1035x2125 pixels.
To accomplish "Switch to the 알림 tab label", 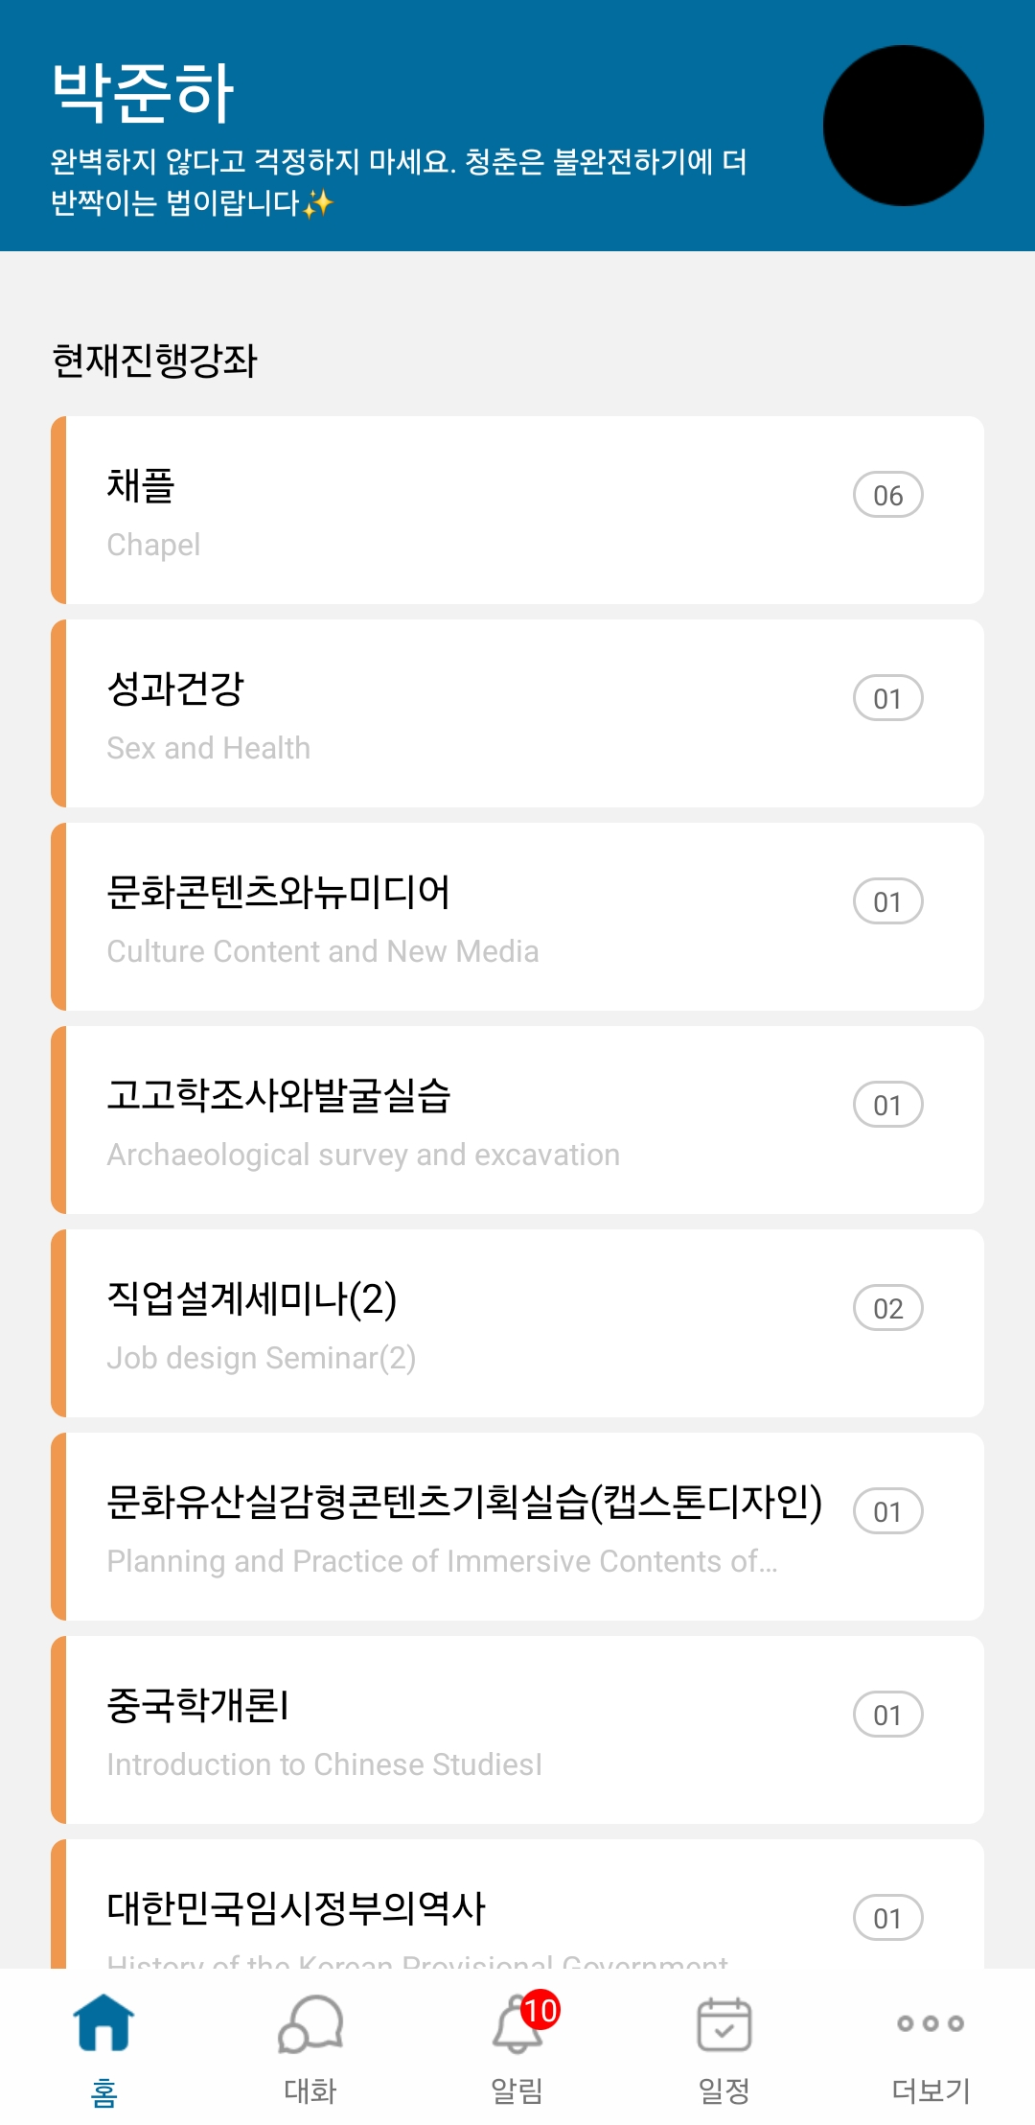I will tap(517, 2090).
